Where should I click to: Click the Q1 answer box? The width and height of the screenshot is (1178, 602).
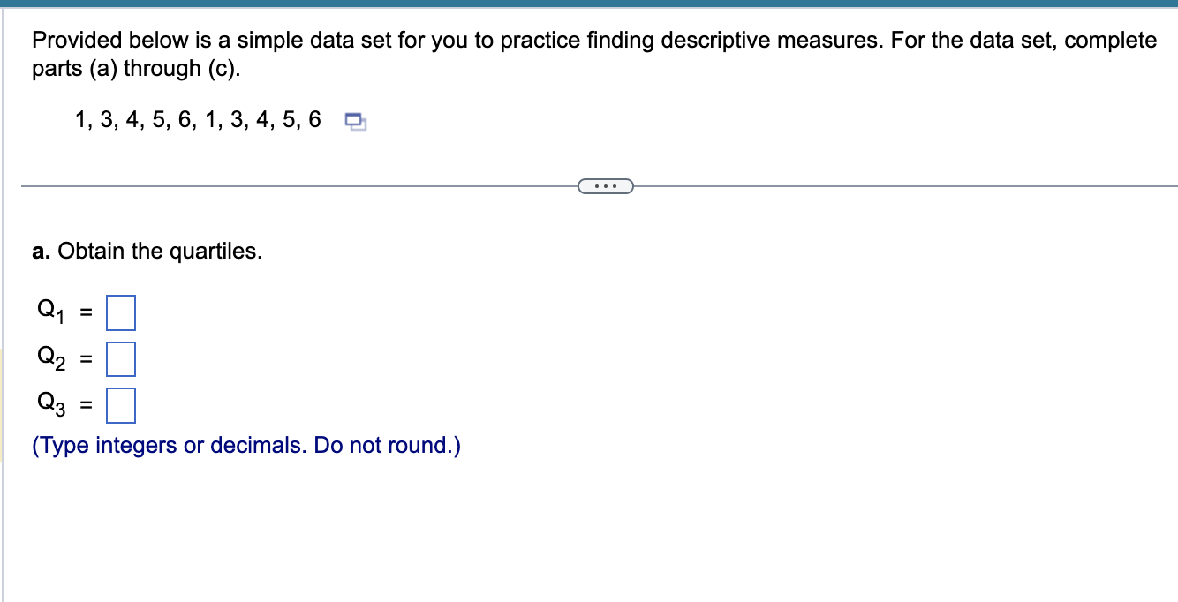(x=120, y=312)
